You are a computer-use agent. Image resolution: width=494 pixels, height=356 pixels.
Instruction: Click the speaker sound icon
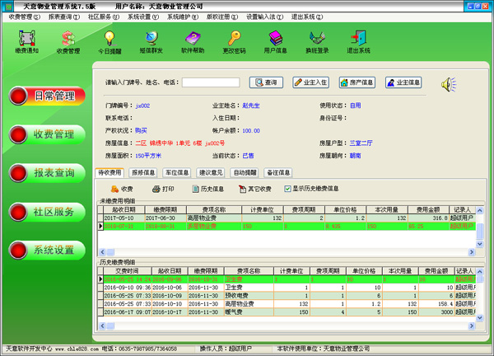(x=449, y=83)
